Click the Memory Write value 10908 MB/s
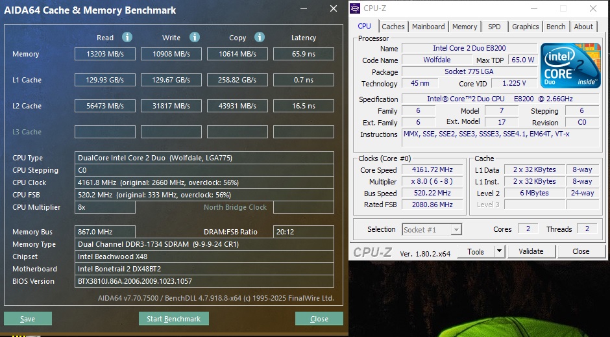This screenshot has width=610, height=337. pyautogui.click(x=171, y=54)
